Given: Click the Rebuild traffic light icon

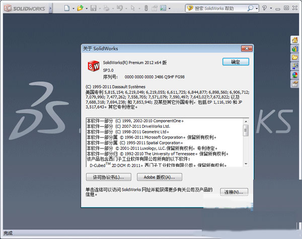Looking at the screenshot, I should [x=146, y=8].
